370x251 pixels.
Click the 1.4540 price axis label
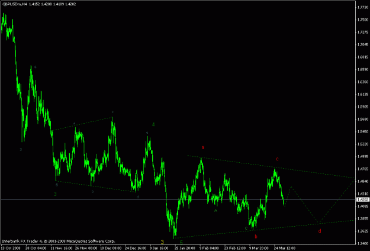(x=362, y=181)
